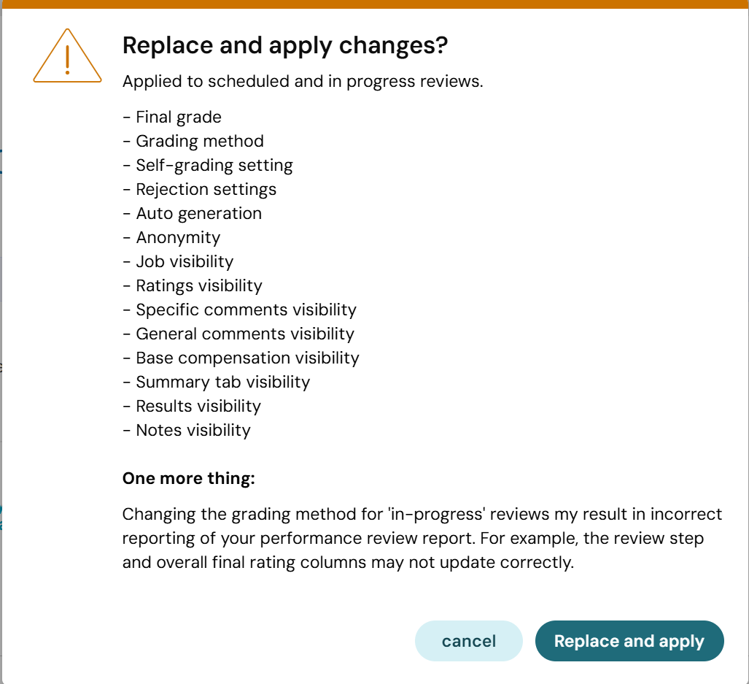This screenshot has width=749, height=684.
Task: Click the 'Notes visibility' list entry
Action: tap(186, 430)
